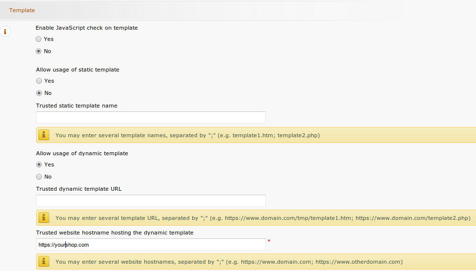476x271 pixels.
Task: Click info icon in template URL hint
Action: click(44, 218)
